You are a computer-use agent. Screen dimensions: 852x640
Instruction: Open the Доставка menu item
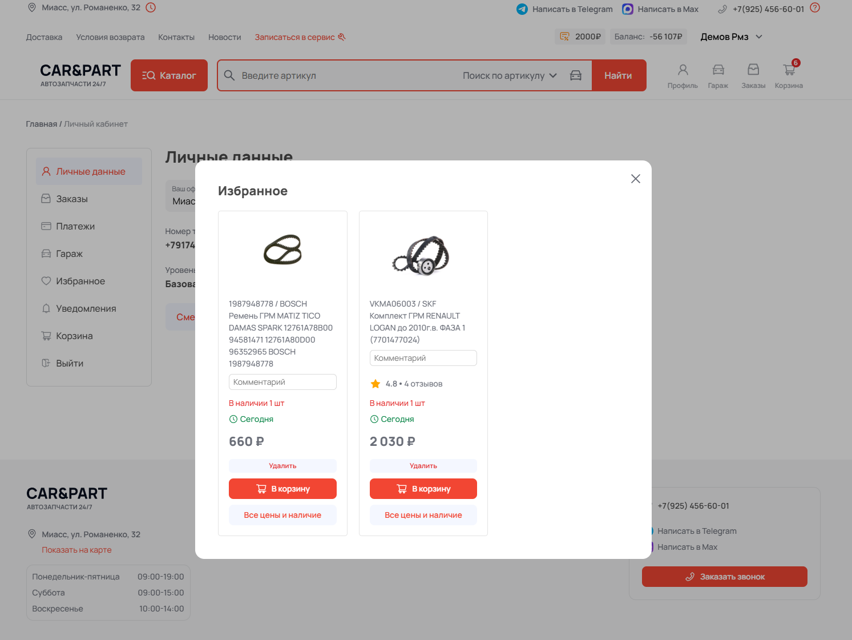point(44,37)
